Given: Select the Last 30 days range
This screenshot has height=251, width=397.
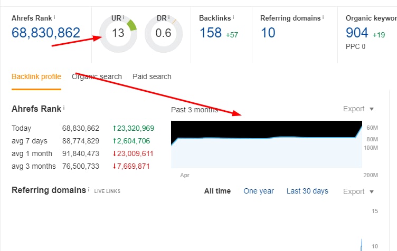Looking at the screenshot, I should coord(307,191).
